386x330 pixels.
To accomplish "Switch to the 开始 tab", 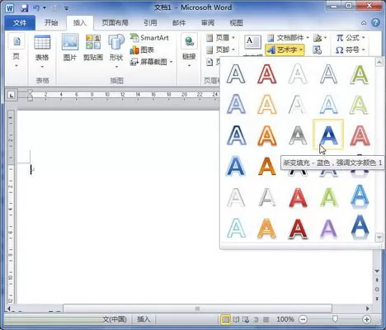I will pos(51,23).
